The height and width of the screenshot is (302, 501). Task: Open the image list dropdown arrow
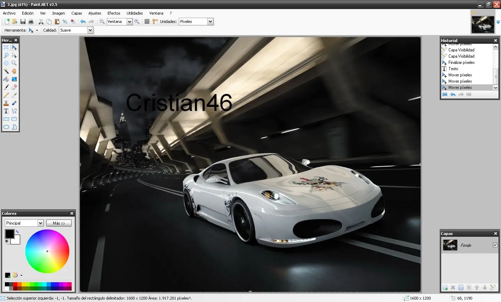498,22
